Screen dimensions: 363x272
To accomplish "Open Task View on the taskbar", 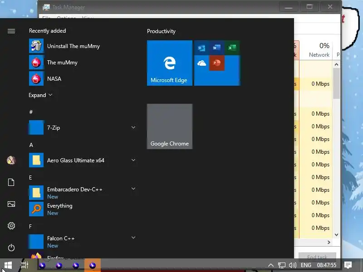I will (x=25, y=265).
